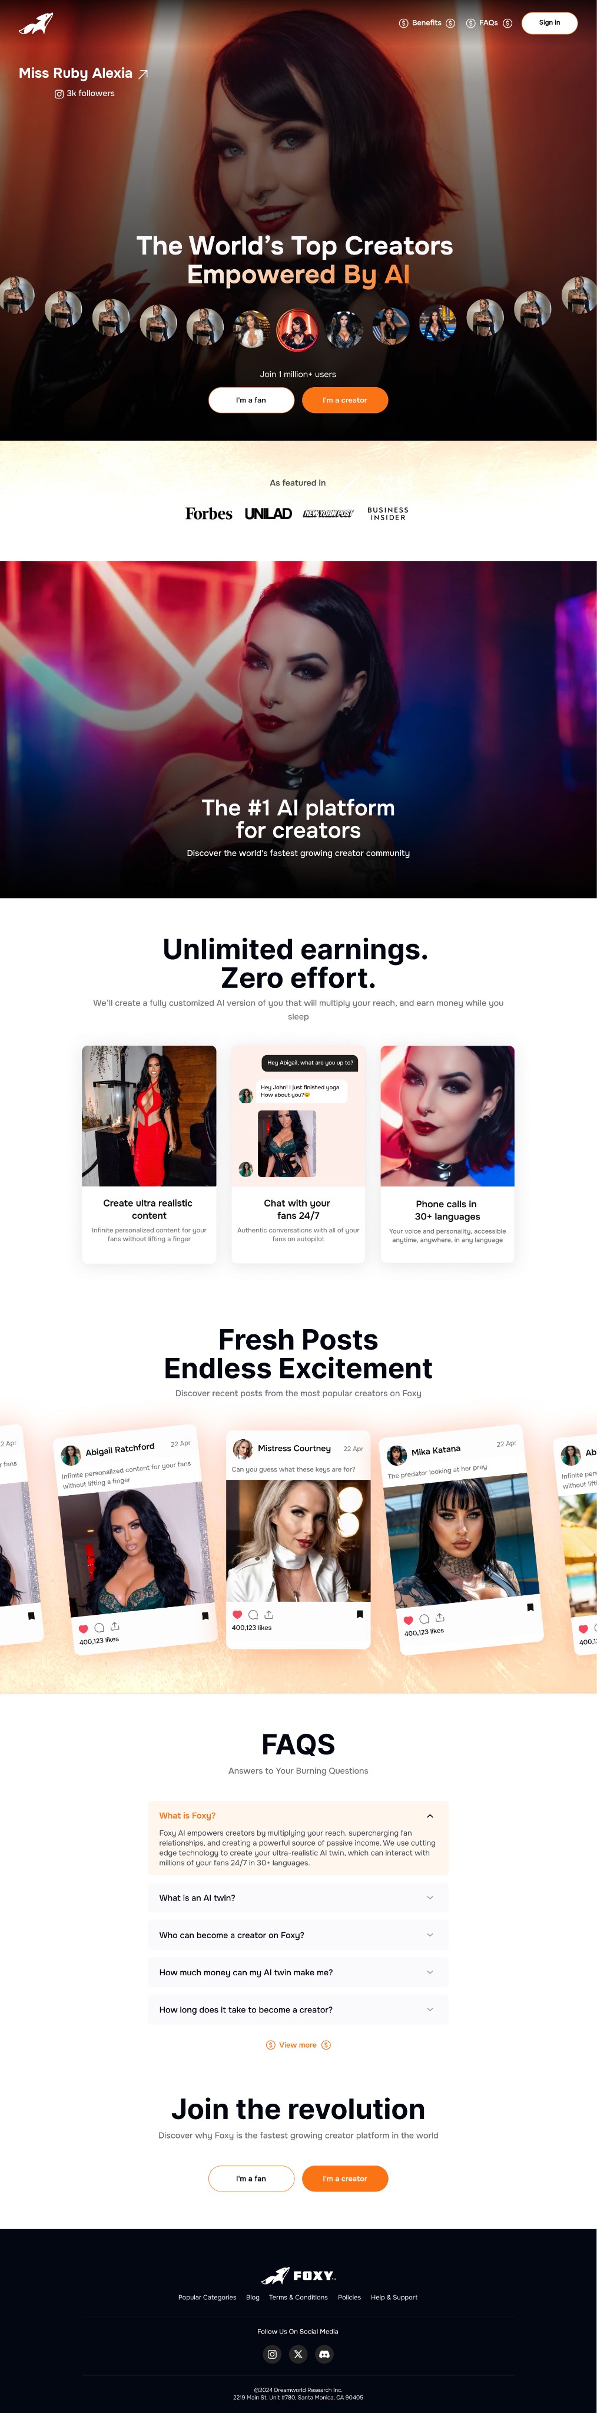Expand 'Who can become a creator on Foxy?'
The image size is (597, 2413).
click(298, 1935)
